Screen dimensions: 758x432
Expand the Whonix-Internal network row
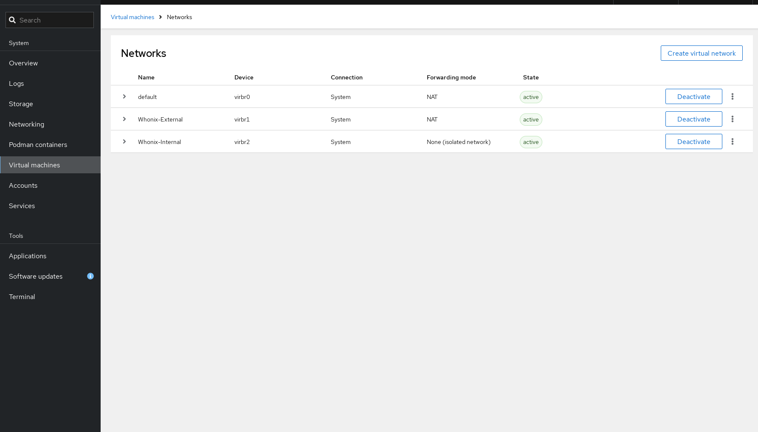(x=124, y=141)
